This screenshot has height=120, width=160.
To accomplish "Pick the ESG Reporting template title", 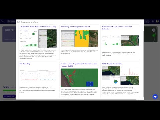I will [x=25, y=64].
